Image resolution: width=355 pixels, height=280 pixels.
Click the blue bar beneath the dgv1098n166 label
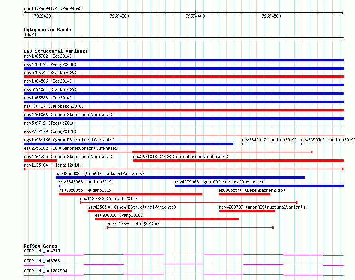128,144
